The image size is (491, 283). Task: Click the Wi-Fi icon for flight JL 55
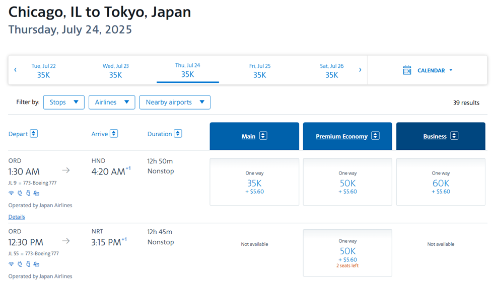(11, 264)
